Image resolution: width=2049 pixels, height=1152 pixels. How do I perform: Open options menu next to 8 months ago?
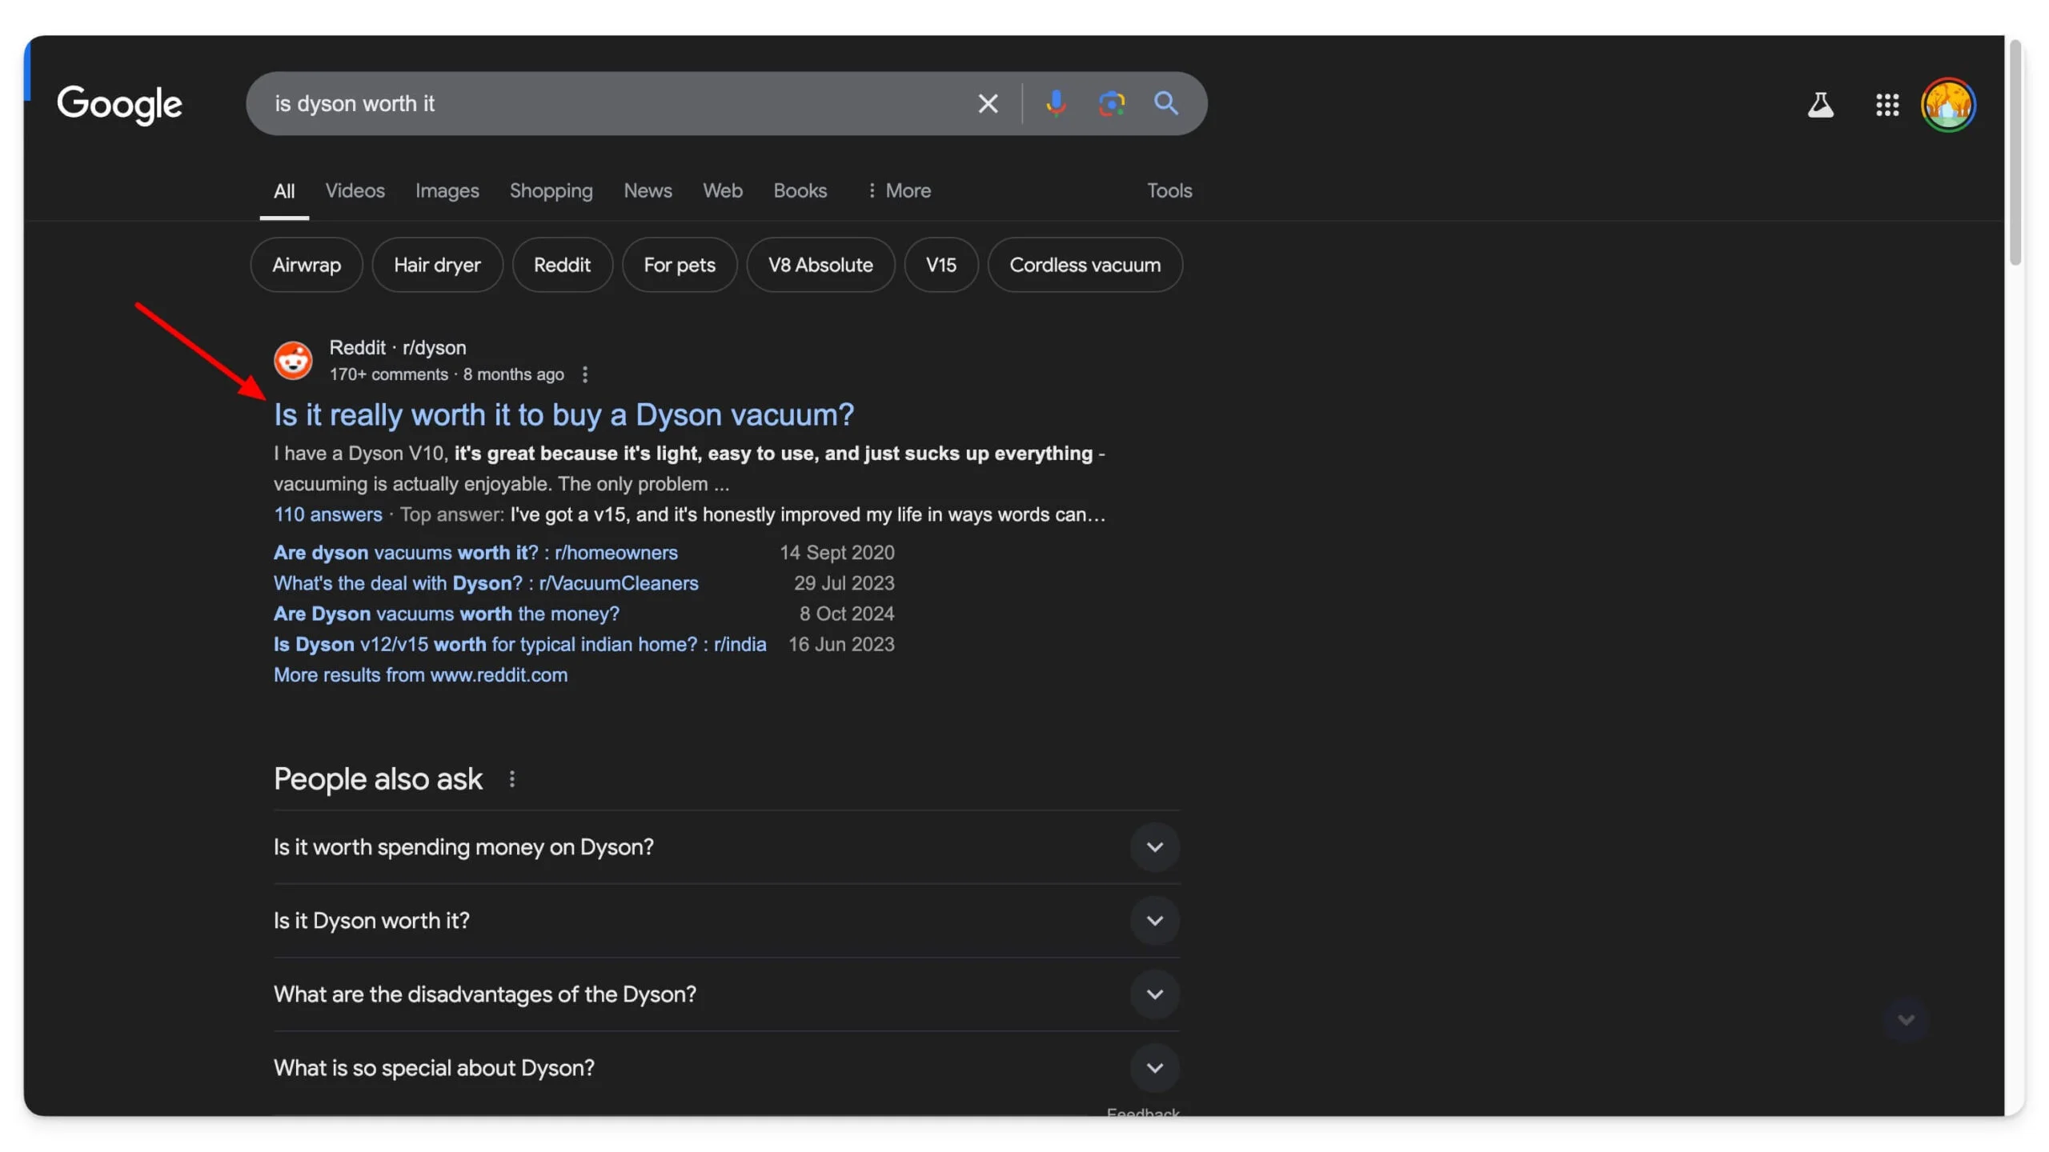coord(585,374)
